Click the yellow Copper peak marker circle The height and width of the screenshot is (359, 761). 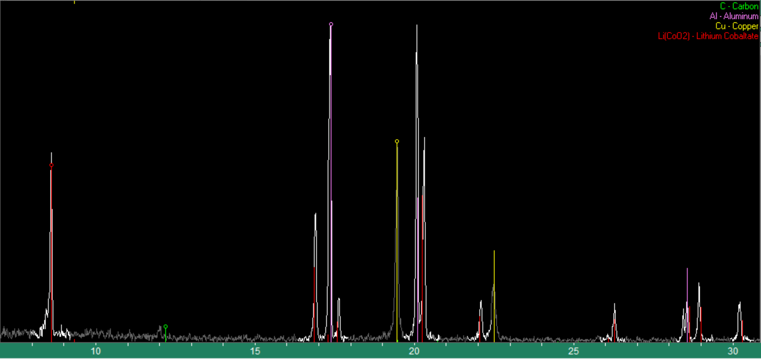(x=397, y=141)
